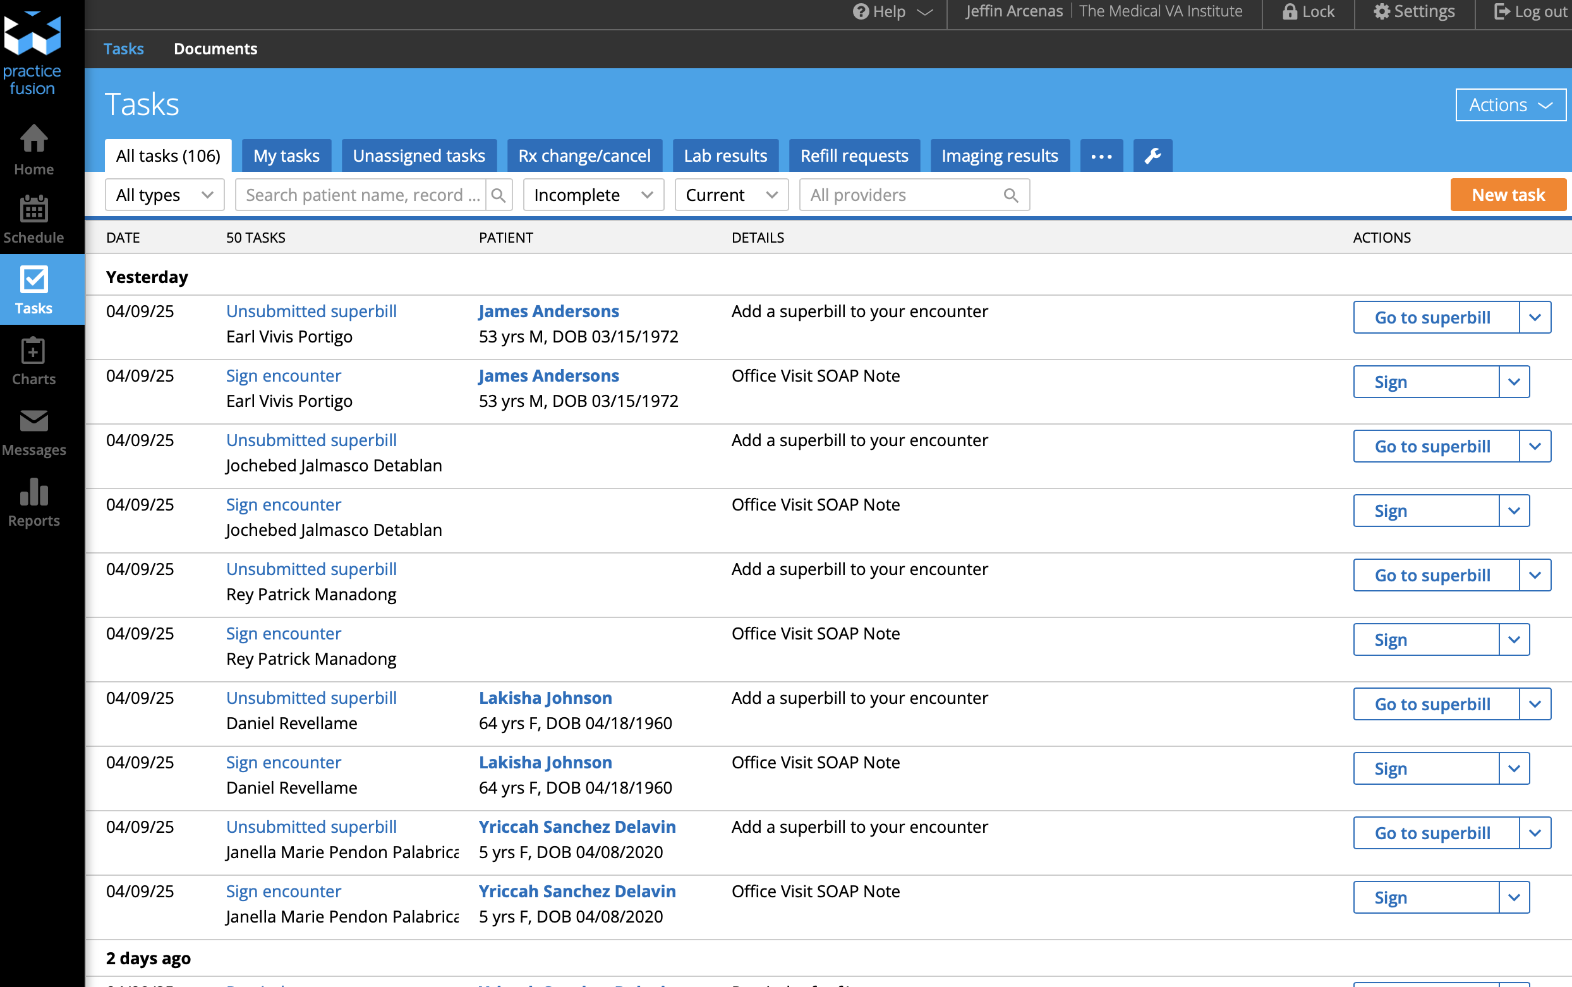
Task: Open the wrench tab settings icon
Action: [1152, 155]
